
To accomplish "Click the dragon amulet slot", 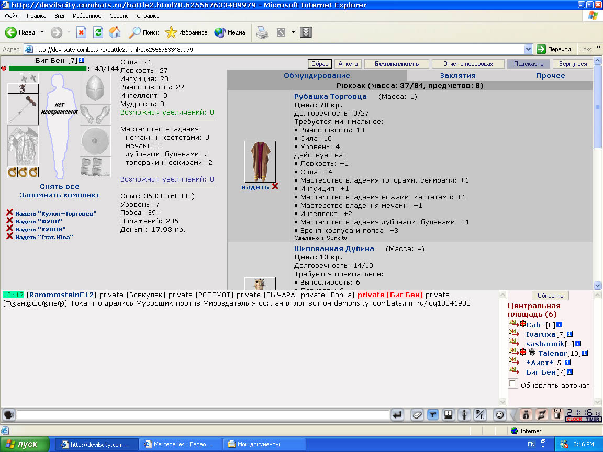I will point(23,88).
